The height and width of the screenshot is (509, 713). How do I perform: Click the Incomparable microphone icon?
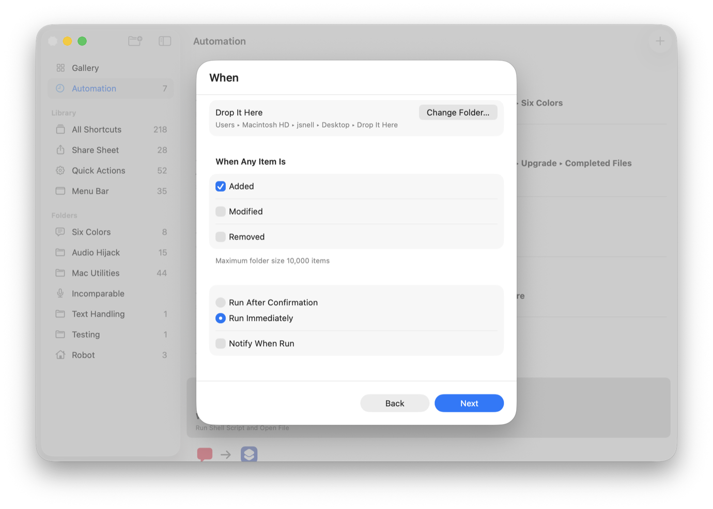coord(60,293)
